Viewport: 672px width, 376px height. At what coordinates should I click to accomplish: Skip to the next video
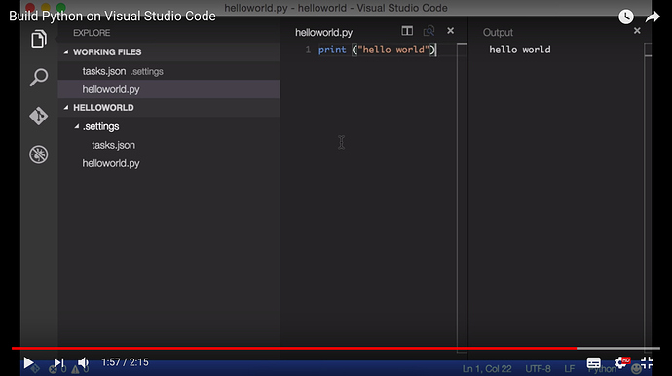[x=58, y=362]
